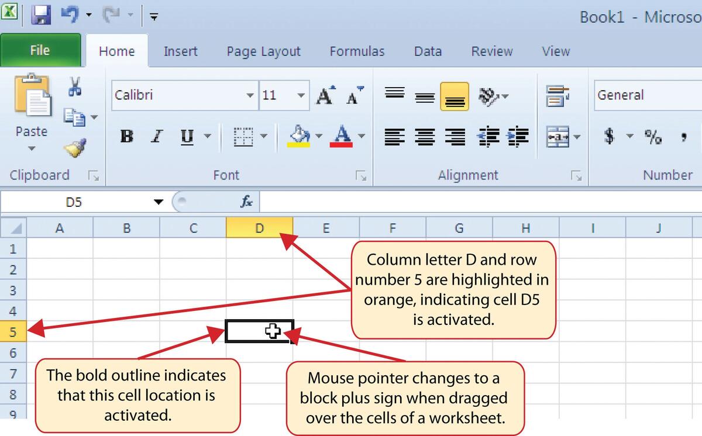Viewport: 702px width, 436px height.
Task: Toggle Center text alignment
Action: point(425,137)
